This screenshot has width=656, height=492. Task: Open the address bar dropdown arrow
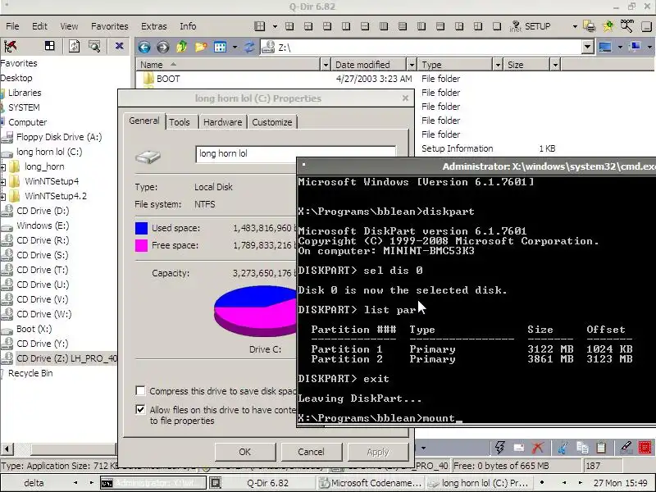pyautogui.click(x=587, y=47)
